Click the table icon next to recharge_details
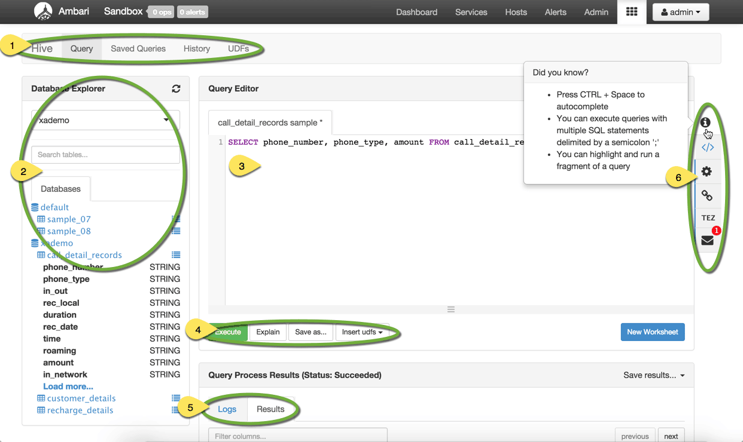Screen dimensions: 743x442 pos(41,410)
